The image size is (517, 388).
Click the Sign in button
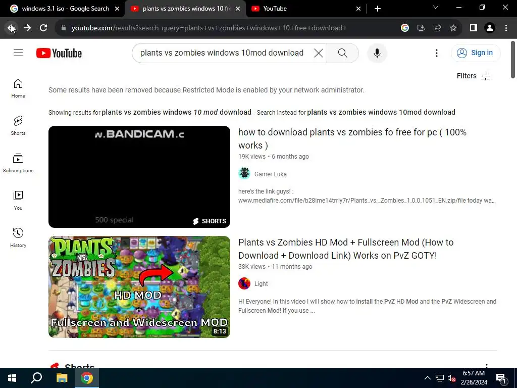(x=476, y=53)
